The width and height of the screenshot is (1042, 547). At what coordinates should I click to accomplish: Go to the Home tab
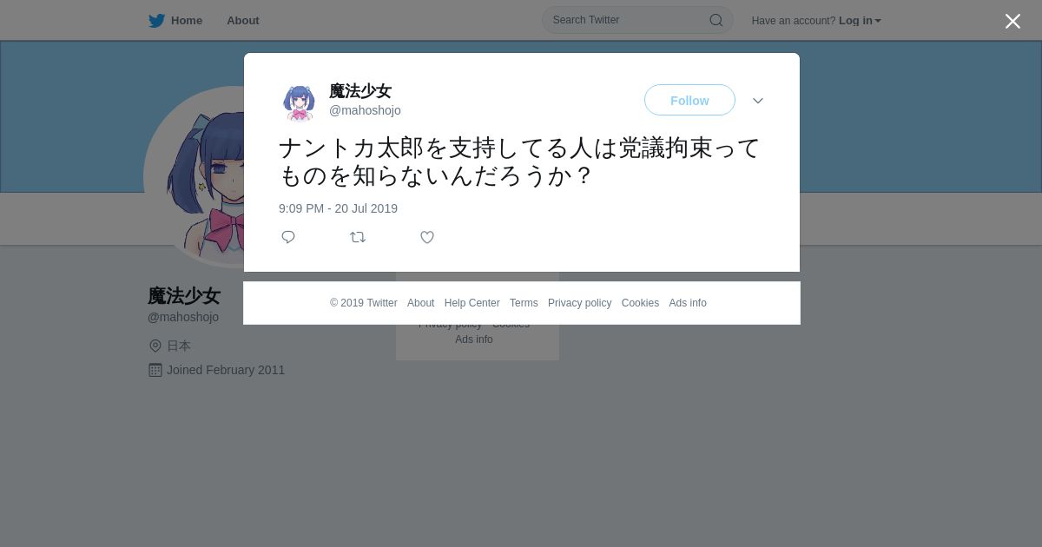pos(175,21)
